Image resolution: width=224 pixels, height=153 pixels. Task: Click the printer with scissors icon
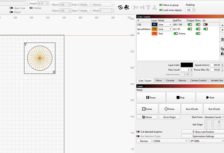(x=127, y=7)
